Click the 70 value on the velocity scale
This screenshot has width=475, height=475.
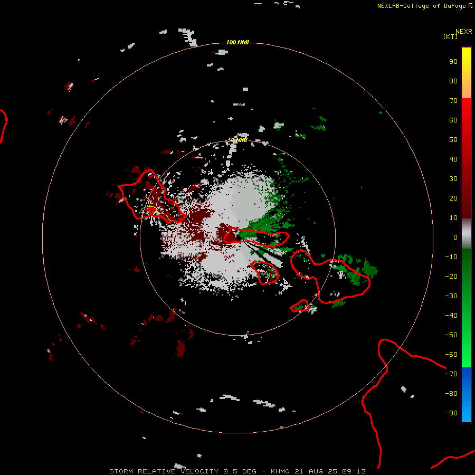pyautogui.click(x=453, y=101)
